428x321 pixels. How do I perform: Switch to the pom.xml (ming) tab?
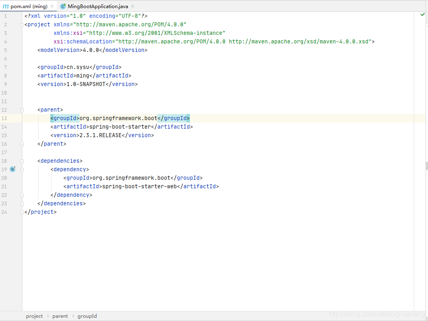[x=29, y=6]
